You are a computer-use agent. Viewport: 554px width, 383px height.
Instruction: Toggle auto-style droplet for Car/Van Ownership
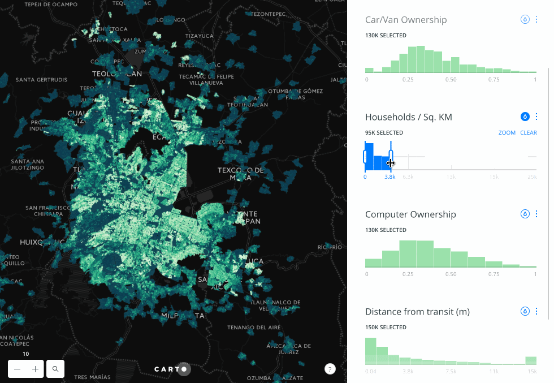tap(525, 20)
